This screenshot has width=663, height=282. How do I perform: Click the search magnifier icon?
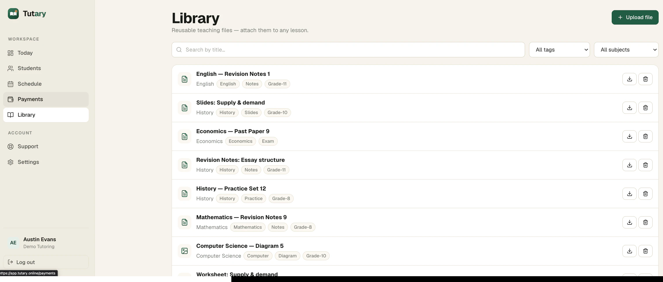179,50
